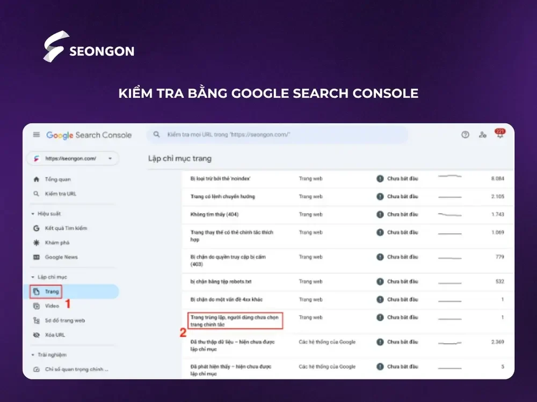Click the property dropdown arrow
Screen dimensions: 537x402
point(110,159)
